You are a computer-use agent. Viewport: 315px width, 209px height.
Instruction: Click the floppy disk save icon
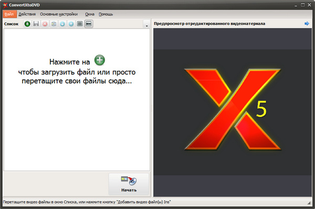click(x=36, y=24)
